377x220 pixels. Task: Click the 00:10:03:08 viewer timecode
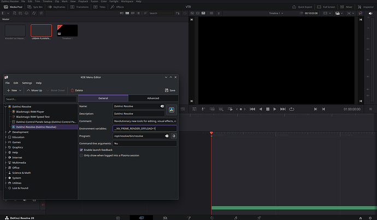311,13
